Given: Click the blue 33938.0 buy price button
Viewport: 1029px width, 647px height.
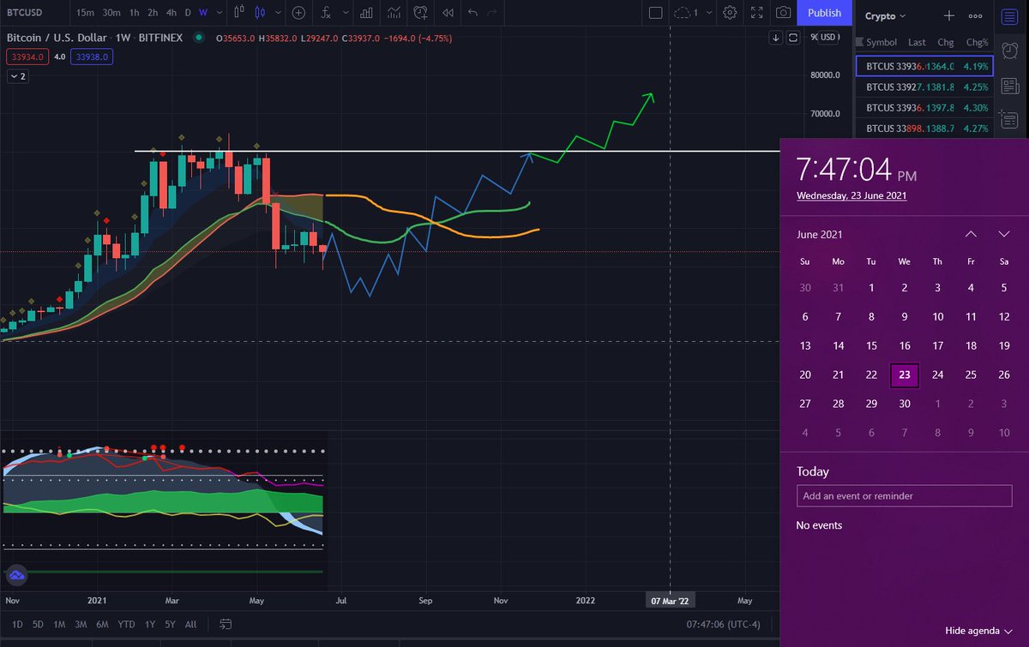Looking at the screenshot, I should click(90, 57).
